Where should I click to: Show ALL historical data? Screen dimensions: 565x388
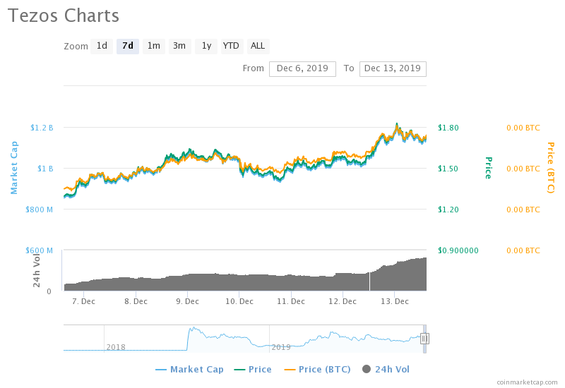click(x=258, y=47)
